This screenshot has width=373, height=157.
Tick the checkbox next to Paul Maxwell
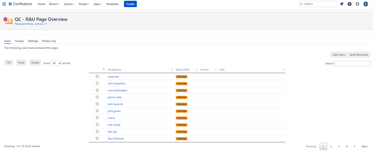tap(97, 138)
